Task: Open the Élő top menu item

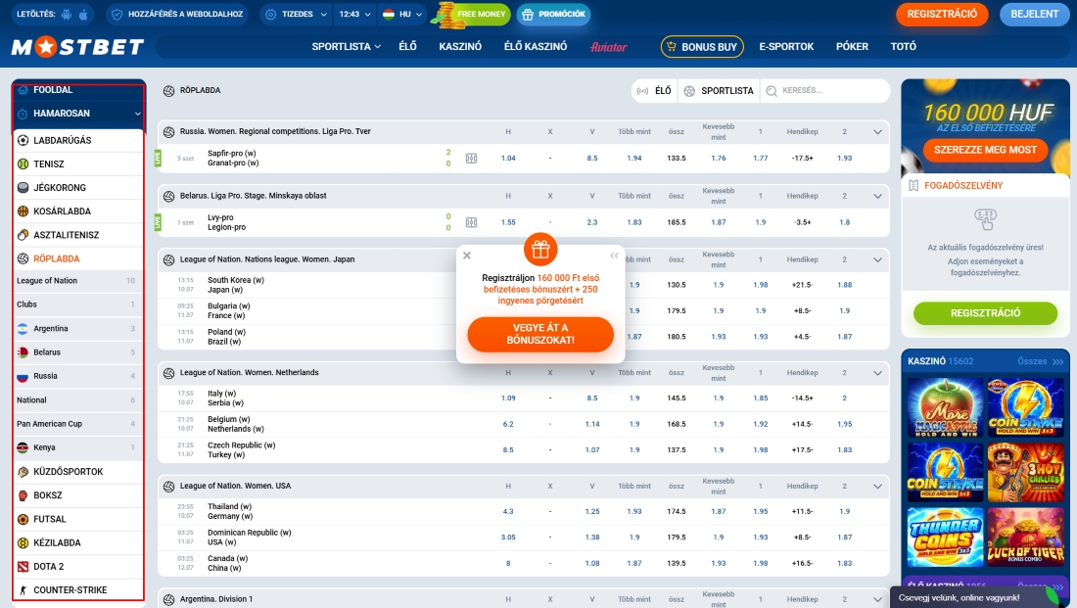Action: 408,47
